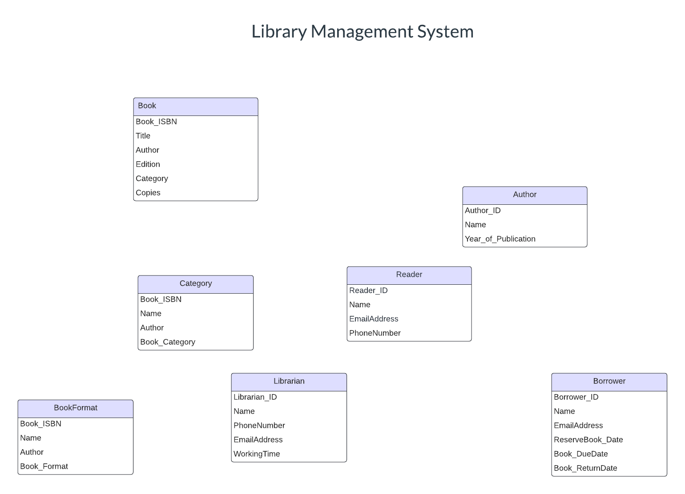Select Author_ID in the Author entity

tap(483, 210)
